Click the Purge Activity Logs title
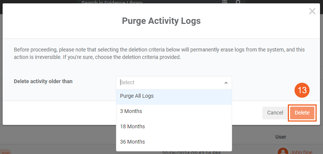 (161, 21)
